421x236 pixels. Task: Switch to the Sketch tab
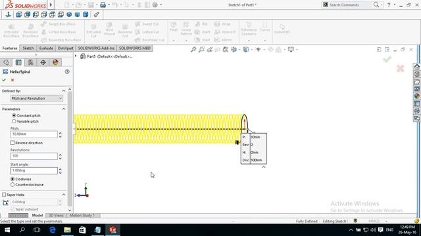28,48
